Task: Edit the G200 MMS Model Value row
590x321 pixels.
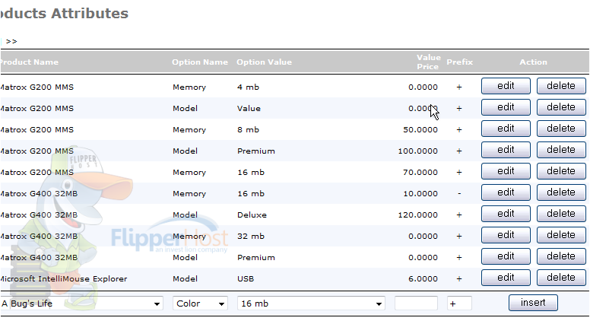Action: click(x=506, y=107)
